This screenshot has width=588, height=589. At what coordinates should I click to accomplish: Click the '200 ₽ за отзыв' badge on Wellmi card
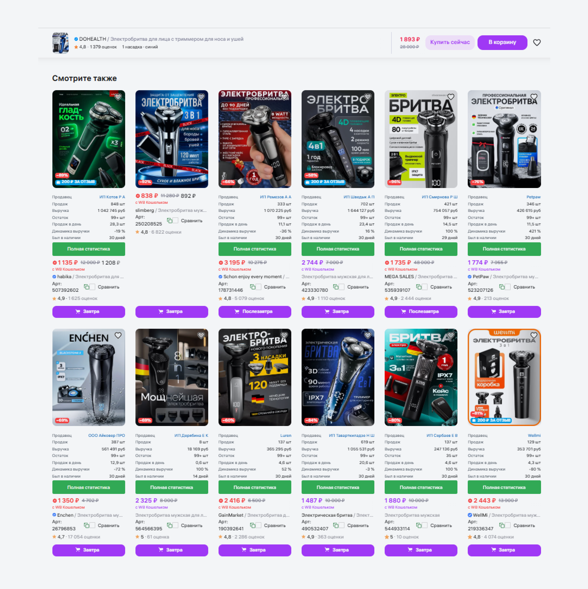pos(491,420)
